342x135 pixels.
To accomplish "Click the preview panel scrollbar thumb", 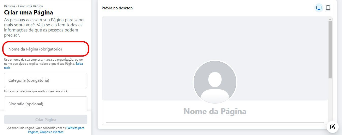I will (330, 50).
